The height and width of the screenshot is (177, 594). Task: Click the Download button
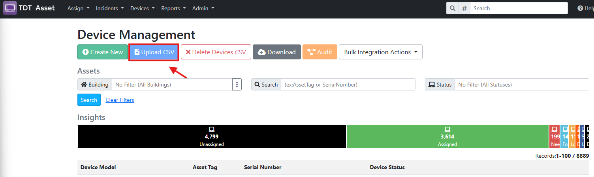click(x=277, y=52)
